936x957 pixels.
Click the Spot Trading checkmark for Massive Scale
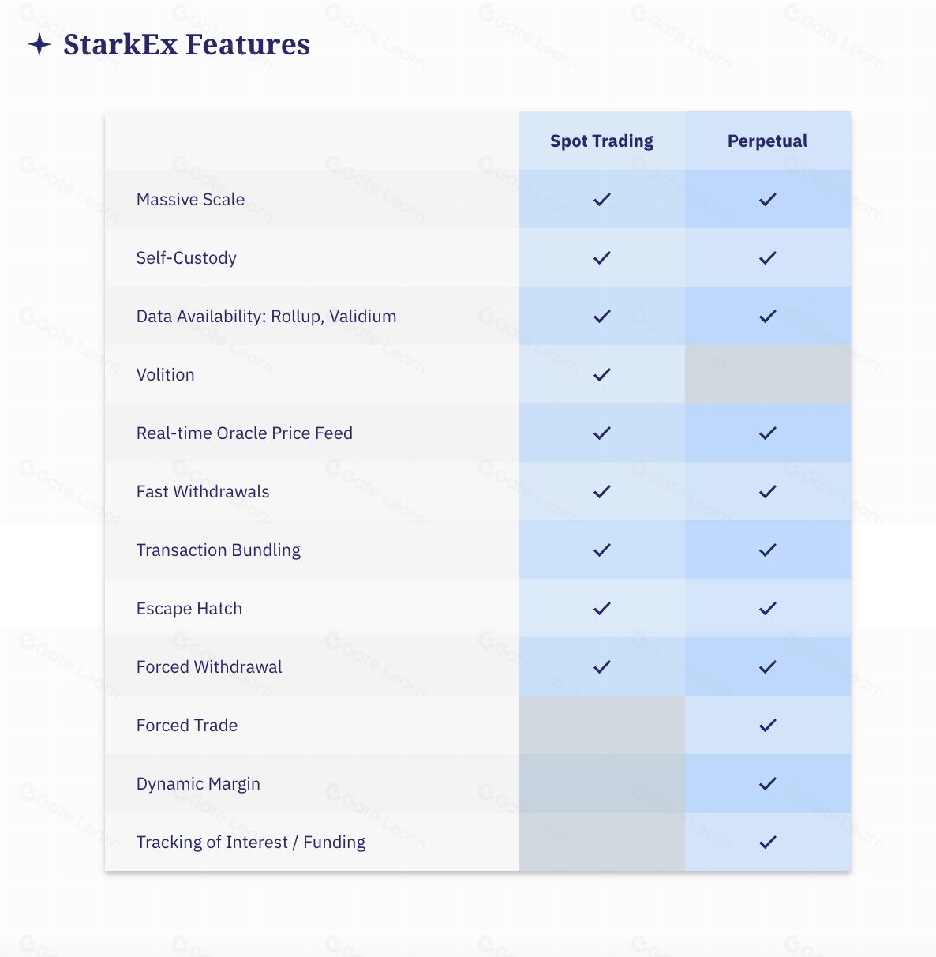click(x=602, y=199)
